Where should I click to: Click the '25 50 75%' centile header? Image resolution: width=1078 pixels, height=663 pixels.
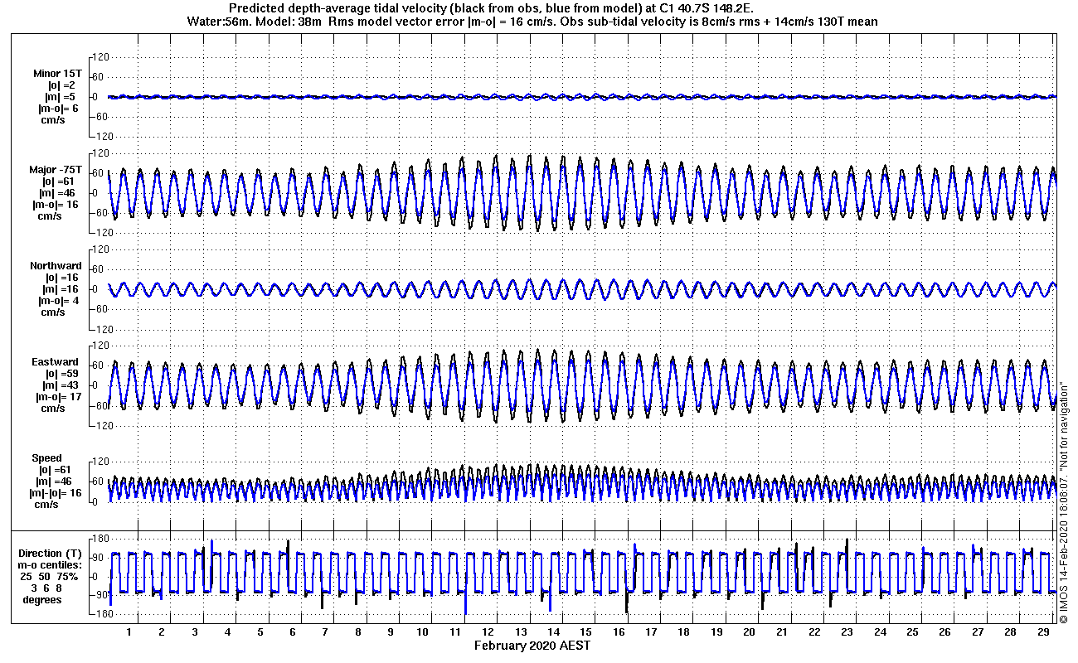[50, 576]
